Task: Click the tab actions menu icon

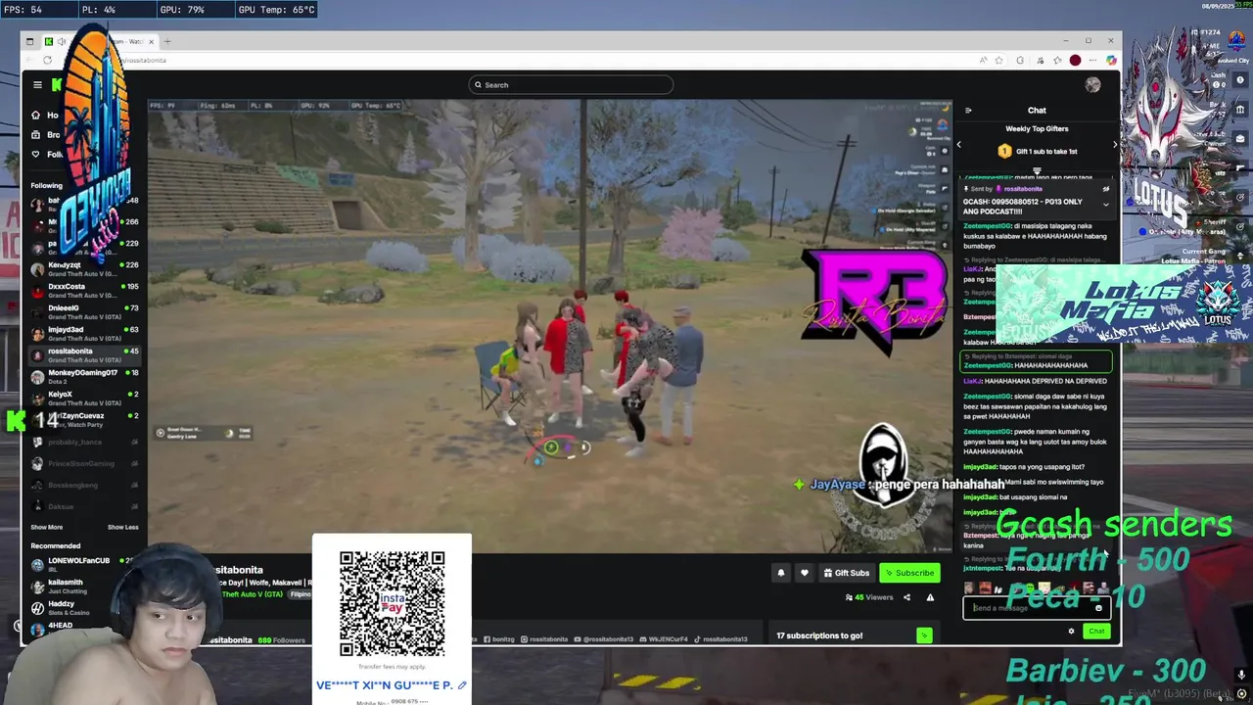Action: pos(29,41)
